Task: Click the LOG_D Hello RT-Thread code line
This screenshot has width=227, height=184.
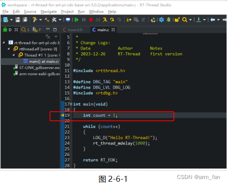Action: tap(125, 138)
